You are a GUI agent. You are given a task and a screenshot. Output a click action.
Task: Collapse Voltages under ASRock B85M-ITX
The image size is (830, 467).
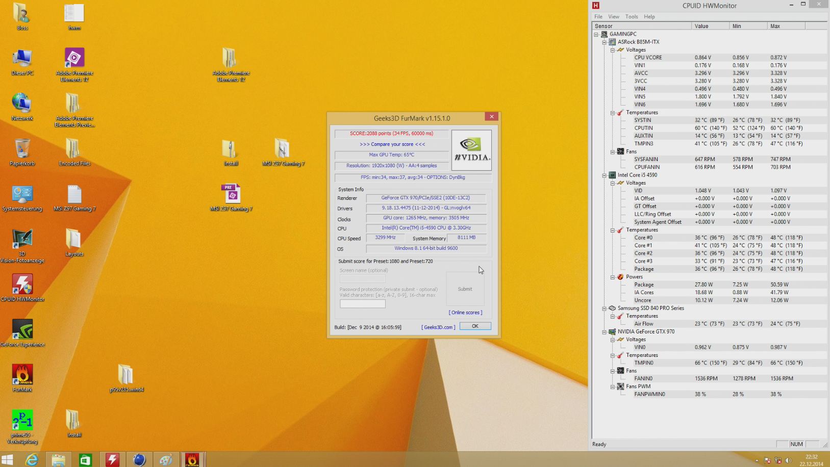(612, 50)
